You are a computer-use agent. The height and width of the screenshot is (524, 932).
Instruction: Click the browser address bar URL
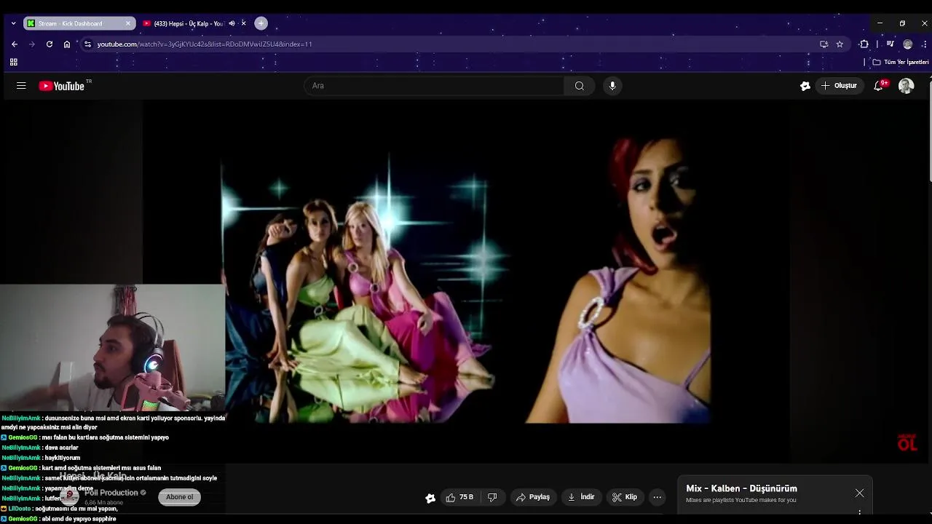(x=205, y=44)
